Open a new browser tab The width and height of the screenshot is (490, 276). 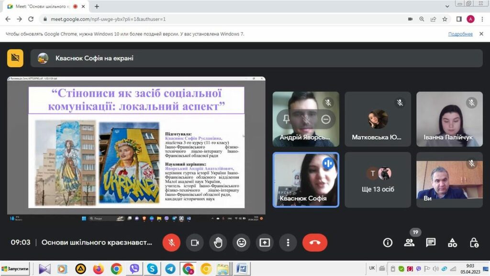pyautogui.click(x=97, y=6)
